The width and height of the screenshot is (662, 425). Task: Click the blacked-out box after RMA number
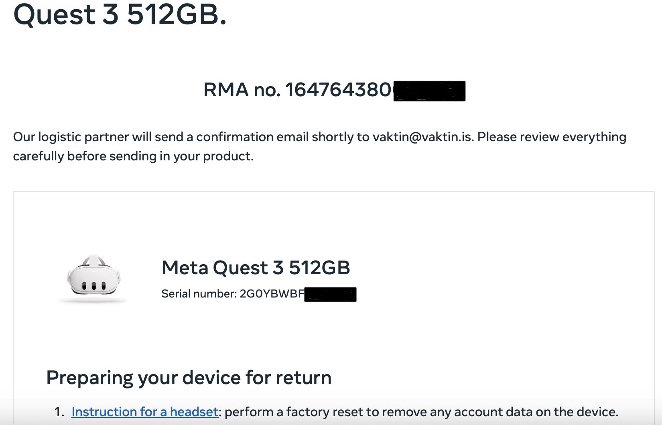pyautogui.click(x=429, y=91)
